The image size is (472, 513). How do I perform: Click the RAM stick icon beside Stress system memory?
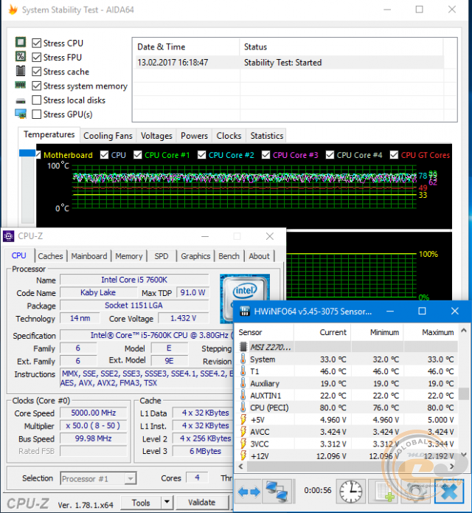tap(20, 85)
